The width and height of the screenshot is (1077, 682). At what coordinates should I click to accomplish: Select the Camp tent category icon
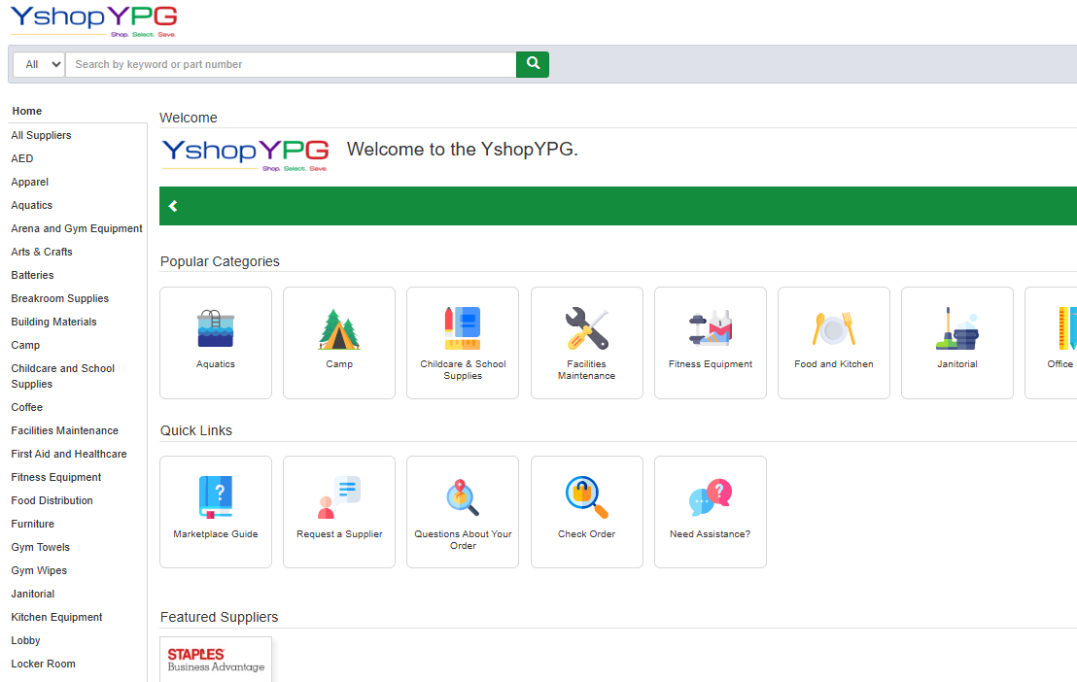click(x=339, y=329)
